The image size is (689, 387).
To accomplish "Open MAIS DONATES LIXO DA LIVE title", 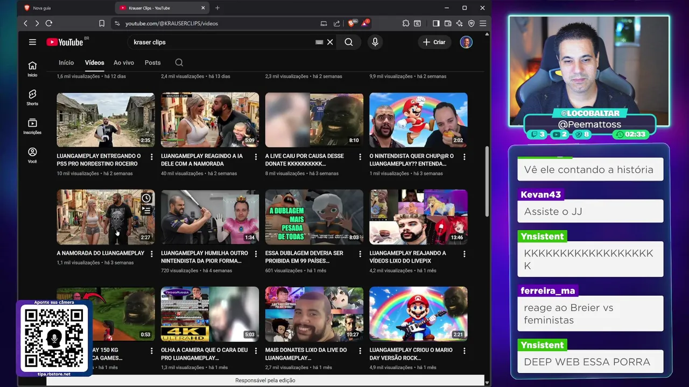I will (306, 354).
